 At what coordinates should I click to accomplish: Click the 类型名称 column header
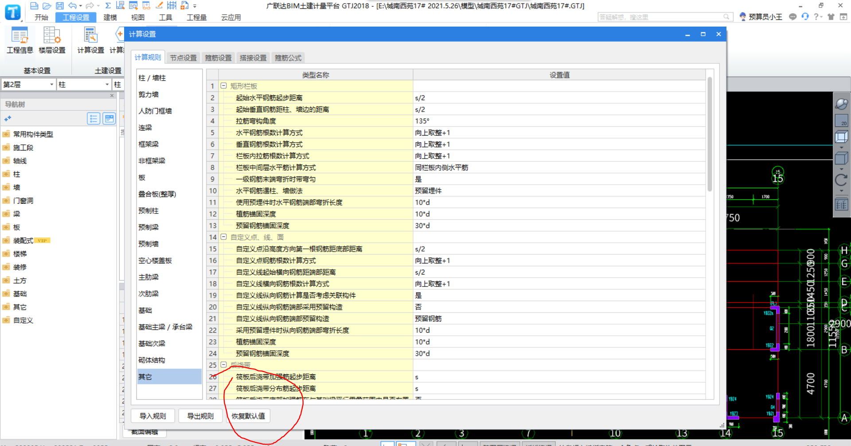tap(316, 75)
